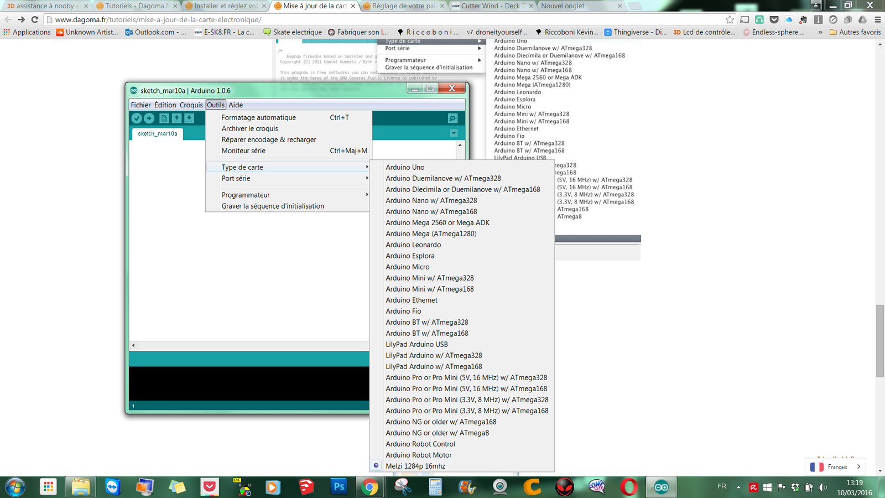Select the Melzi 1284p 16mhz board

[x=462, y=466]
